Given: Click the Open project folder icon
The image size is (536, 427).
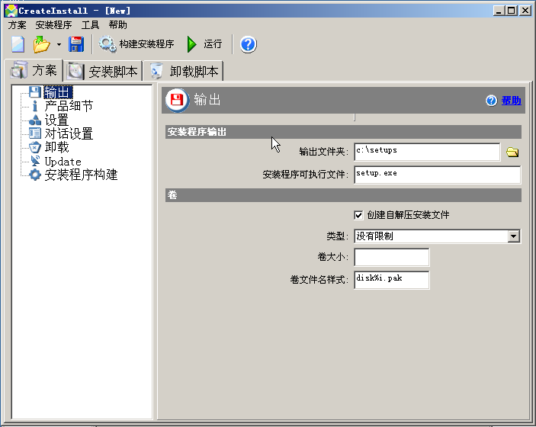Looking at the screenshot, I should click(x=42, y=44).
